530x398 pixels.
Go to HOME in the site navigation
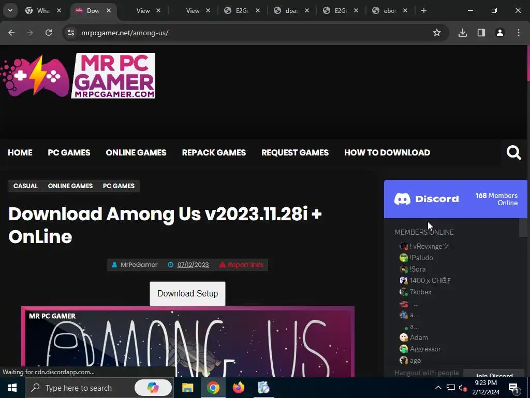(x=20, y=153)
